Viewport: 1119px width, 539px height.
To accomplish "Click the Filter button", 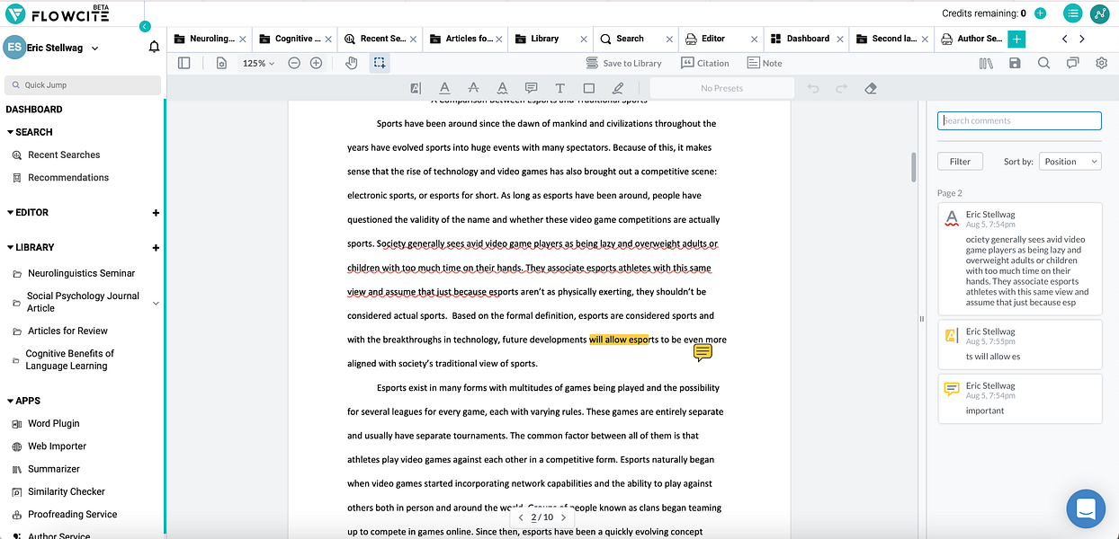I will (960, 162).
